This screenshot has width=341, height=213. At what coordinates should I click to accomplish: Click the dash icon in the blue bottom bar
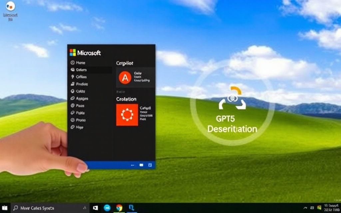point(133,165)
